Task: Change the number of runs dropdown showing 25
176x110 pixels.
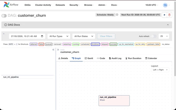Action: point(164,36)
